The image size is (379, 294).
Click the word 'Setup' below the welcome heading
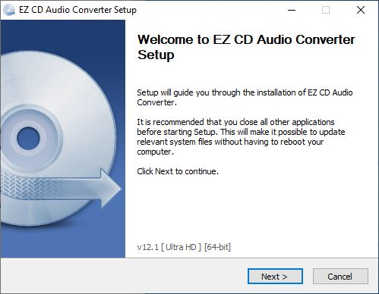point(156,55)
